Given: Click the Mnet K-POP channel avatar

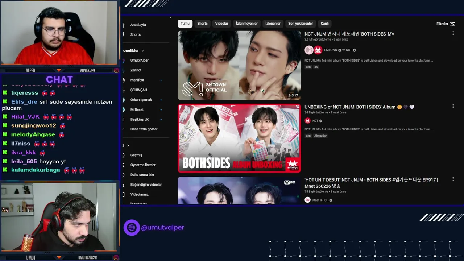Looking at the screenshot, I should (307, 200).
